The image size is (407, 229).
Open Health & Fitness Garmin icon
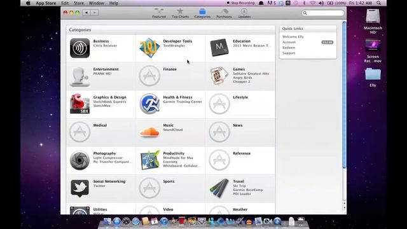click(x=149, y=104)
